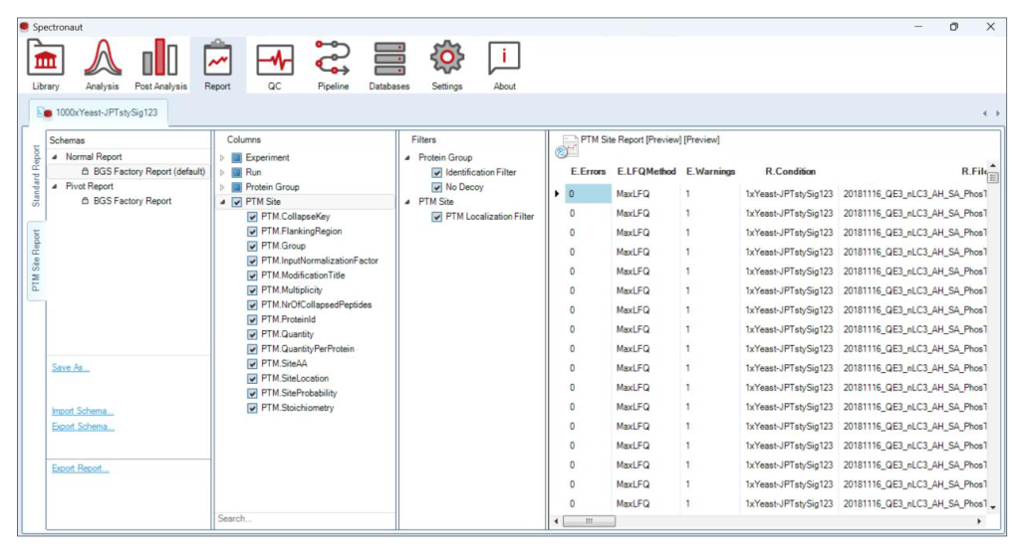Collapse the Protein Group filters node
The height and width of the screenshot is (554, 1025).
(x=407, y=157)
